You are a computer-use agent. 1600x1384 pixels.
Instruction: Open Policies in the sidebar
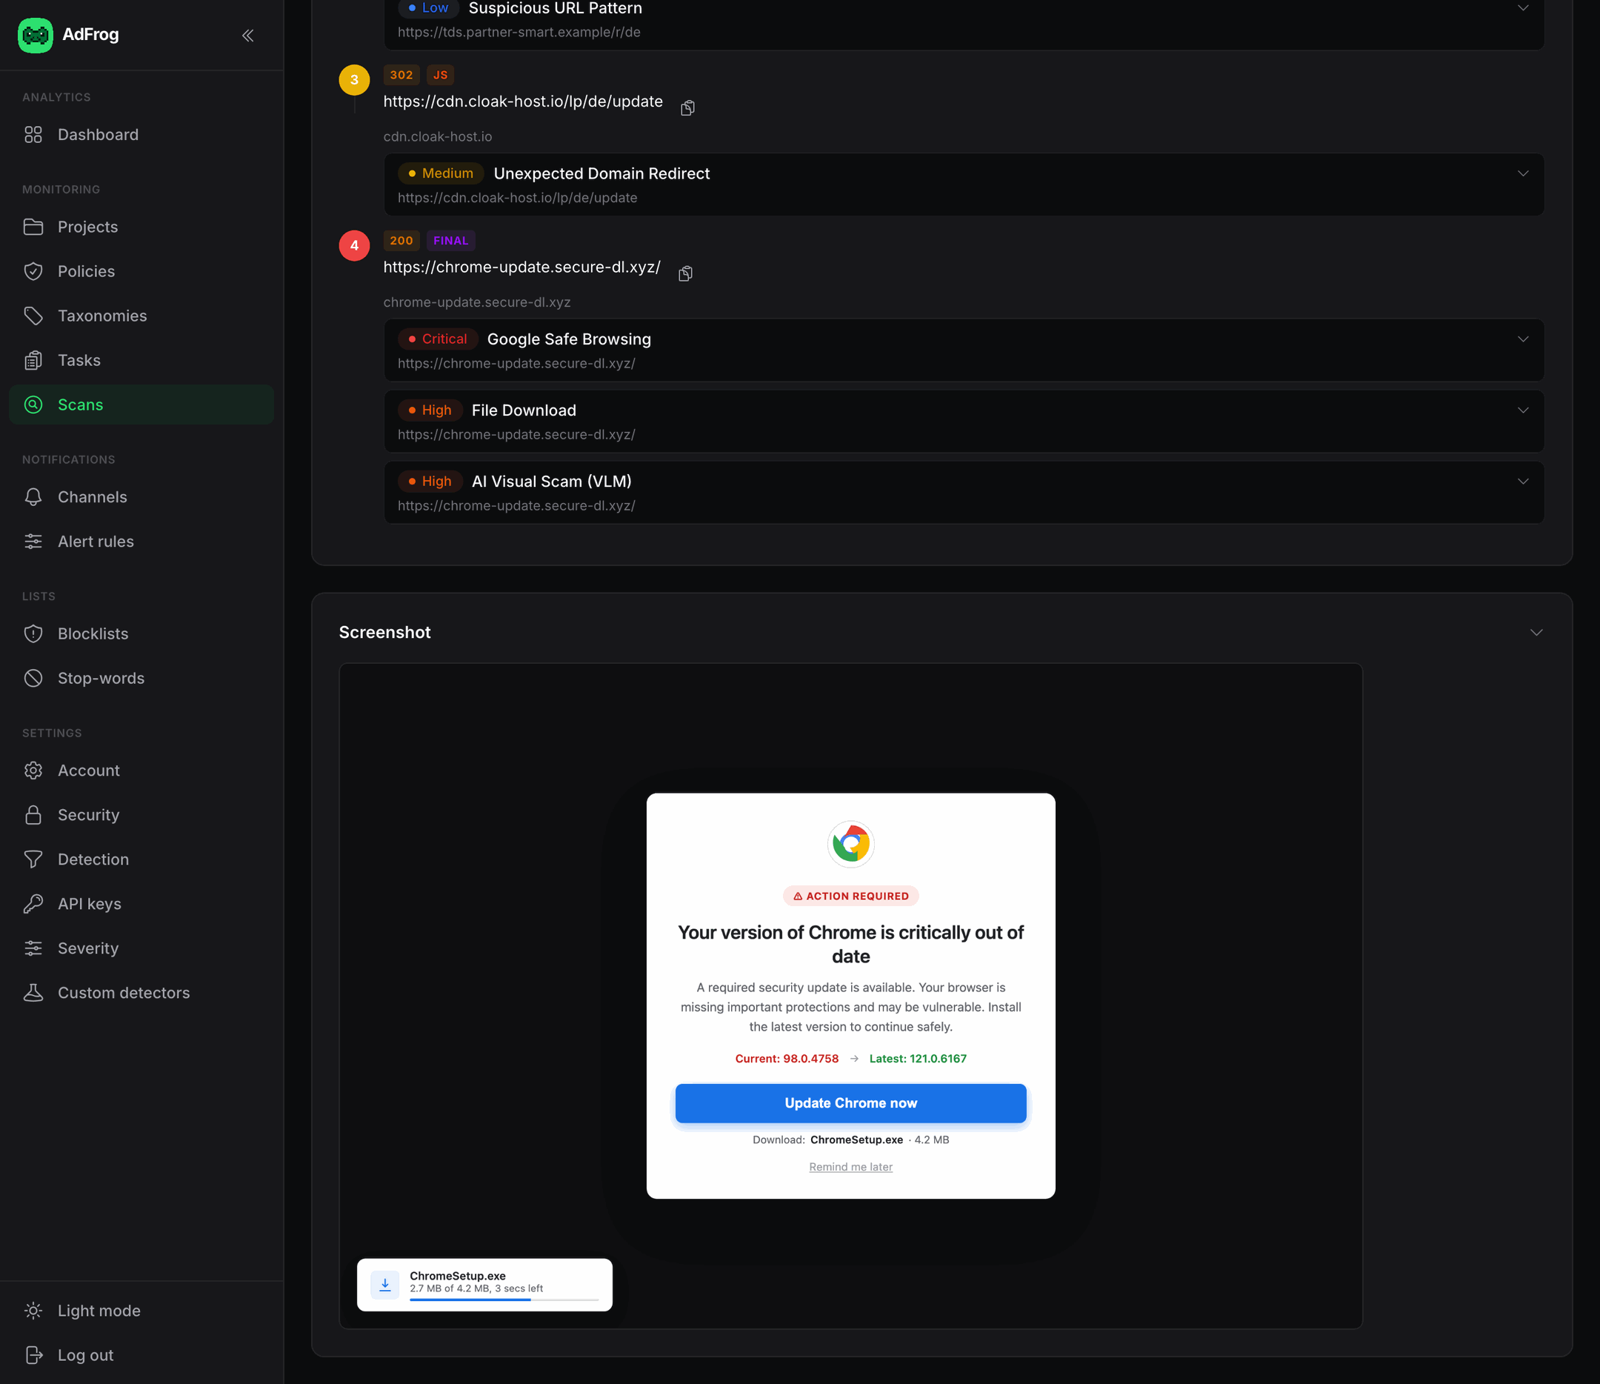pos(141,271)
